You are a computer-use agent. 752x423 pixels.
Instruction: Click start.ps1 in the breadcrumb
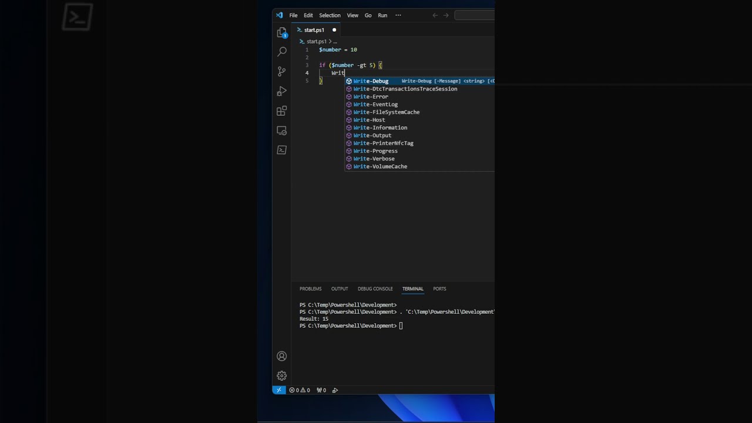point(316,42)
